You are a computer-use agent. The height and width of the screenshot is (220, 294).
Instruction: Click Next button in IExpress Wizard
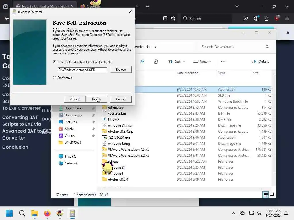coord(96,99)
